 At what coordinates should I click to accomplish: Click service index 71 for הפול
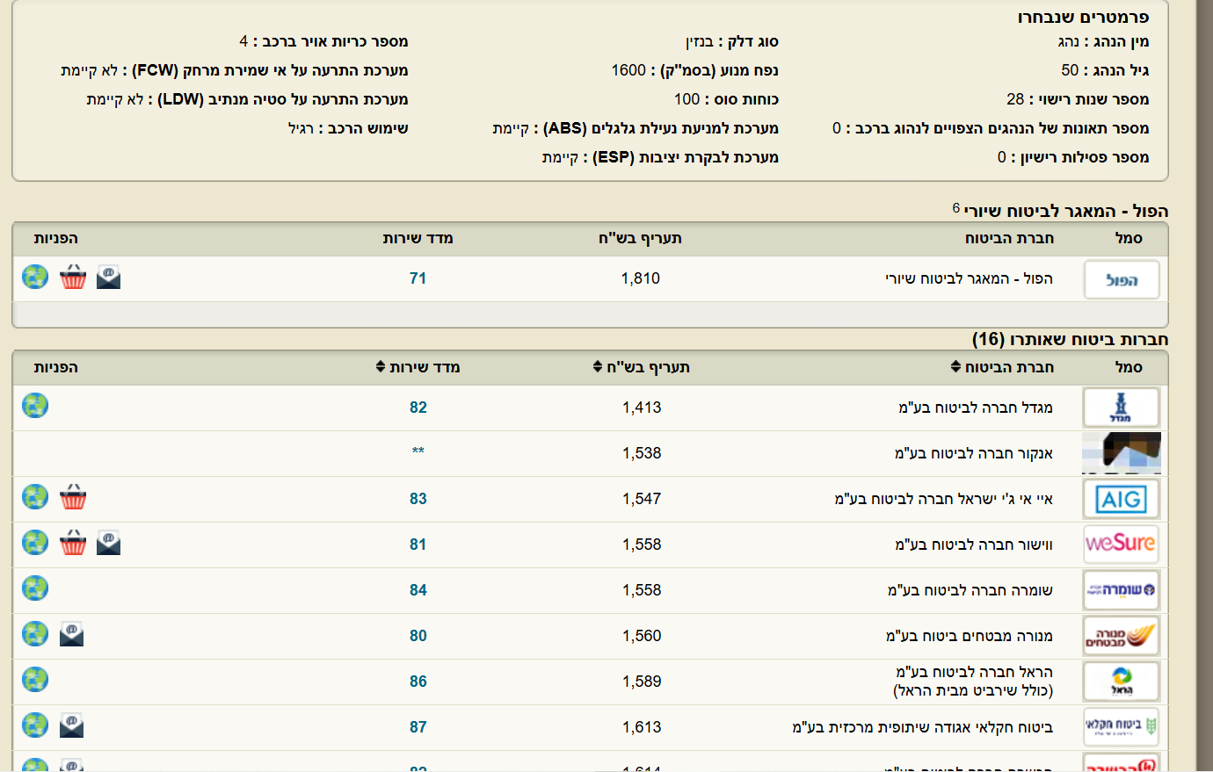418,278
